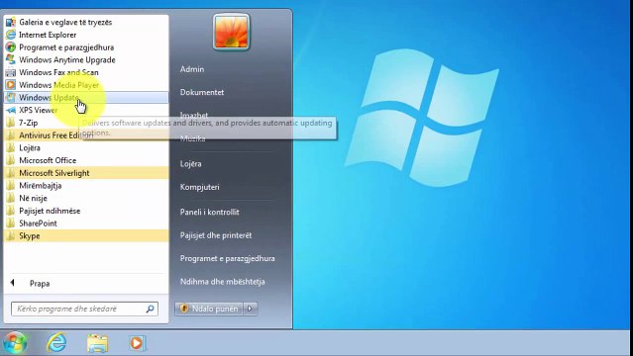
Task: Click the Ndalo punën shutdown button
Action: 209,309
